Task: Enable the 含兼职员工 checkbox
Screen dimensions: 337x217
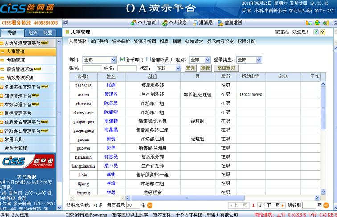Action: coord(148,60)
